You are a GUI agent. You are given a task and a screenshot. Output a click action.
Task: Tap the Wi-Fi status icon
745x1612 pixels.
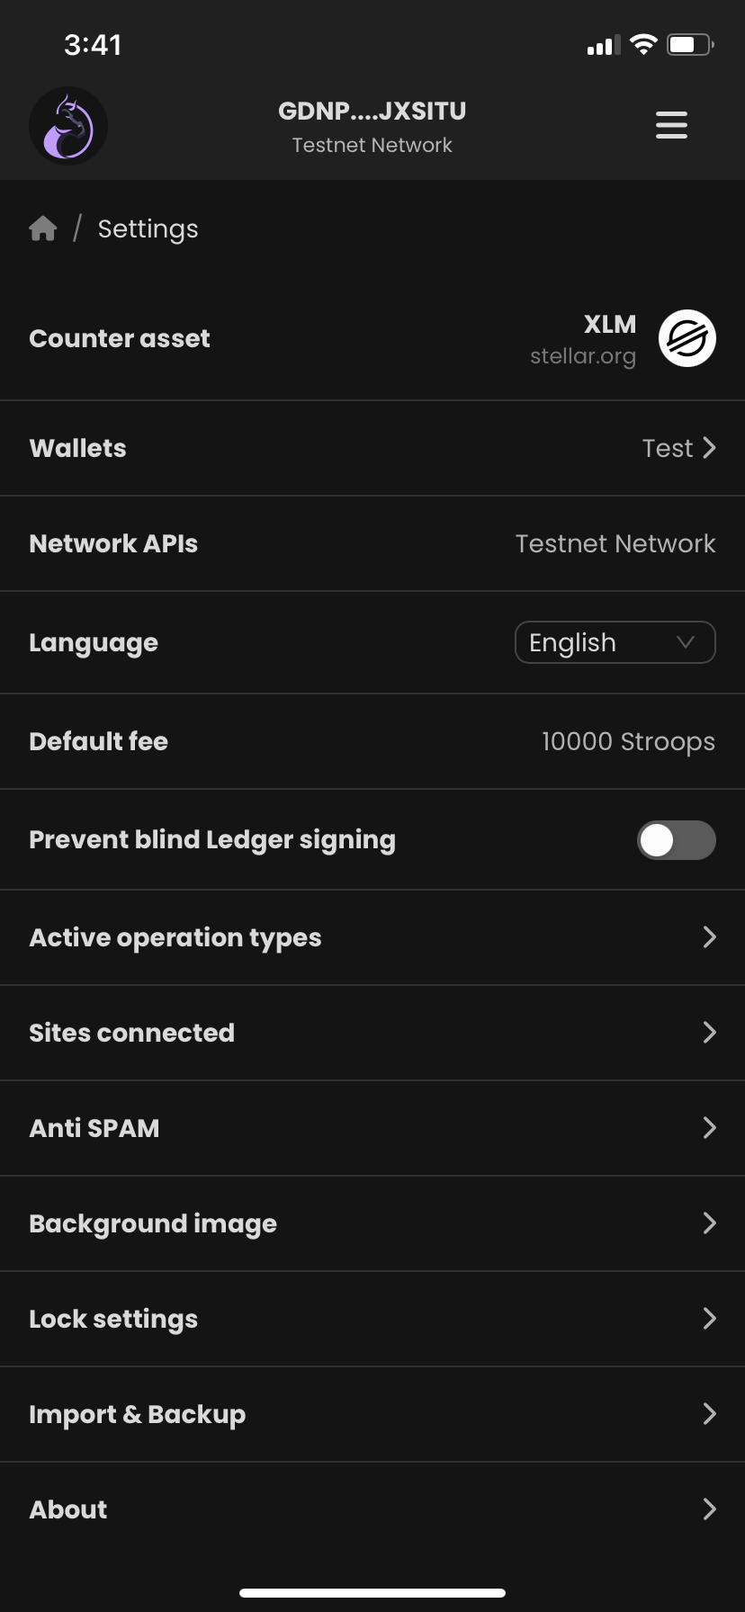(643, 45)
